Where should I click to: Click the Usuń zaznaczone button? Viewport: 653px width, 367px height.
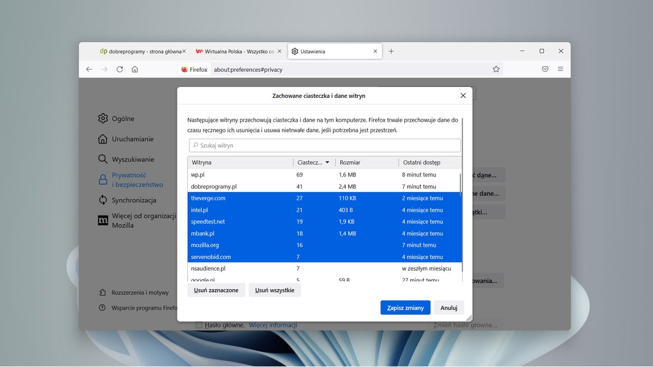[x=216, y=290]
